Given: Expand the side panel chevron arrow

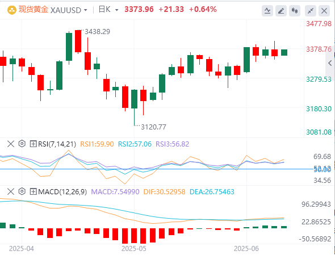Looking at the screenshot, I should [x=330, y=63].
